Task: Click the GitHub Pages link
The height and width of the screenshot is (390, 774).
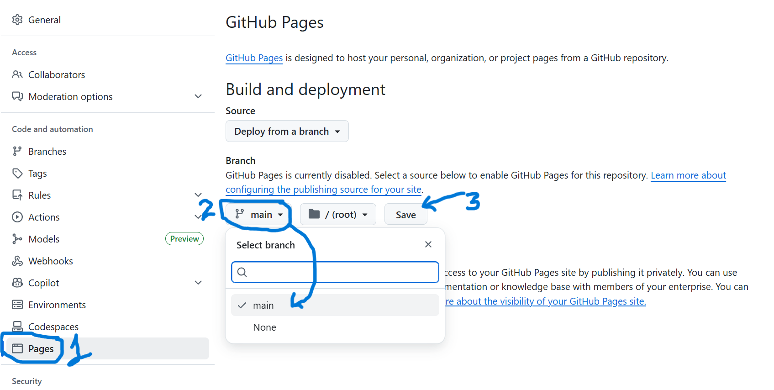Action: 254,58
